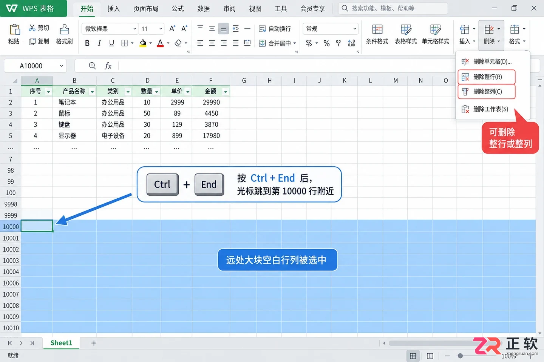Click the fx insert function icon

click(x=108, y=66)
